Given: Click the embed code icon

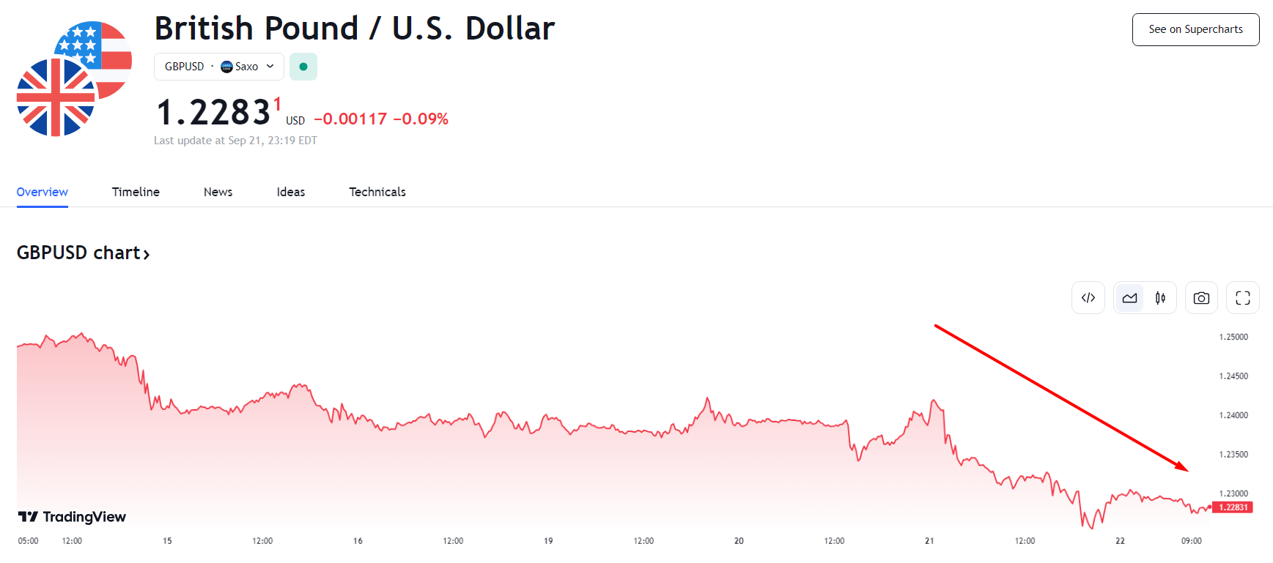Looking at the screenshot, I should pos(1088,298).
